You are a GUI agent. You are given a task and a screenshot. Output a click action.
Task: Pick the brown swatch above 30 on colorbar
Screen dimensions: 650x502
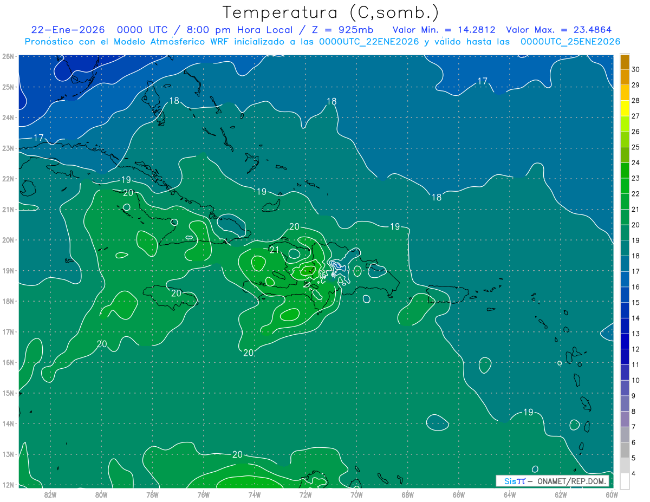tap(625, 62)
